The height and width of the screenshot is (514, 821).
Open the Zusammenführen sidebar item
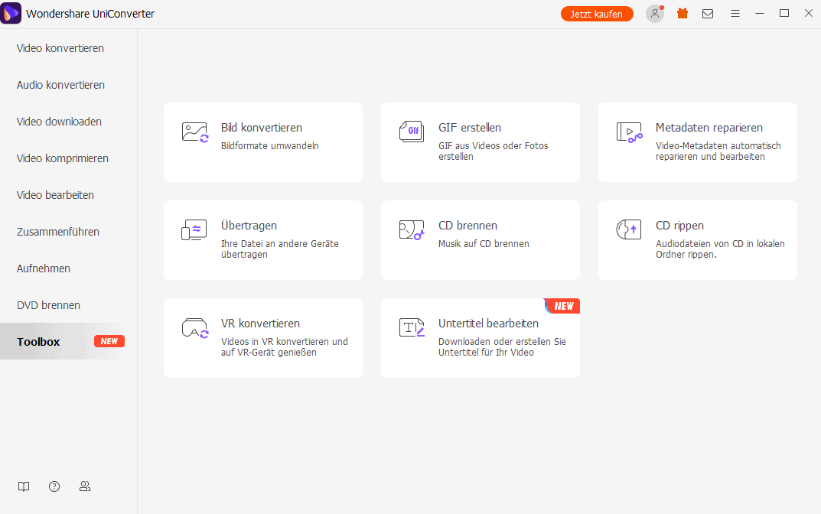click(58, 232)
